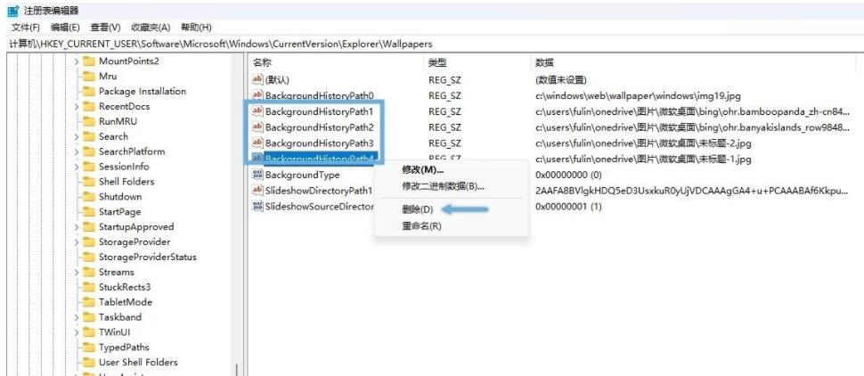Click the img19.jpg data path cell
This screenshot has height=376, width=864.
(x=638, y=95)
